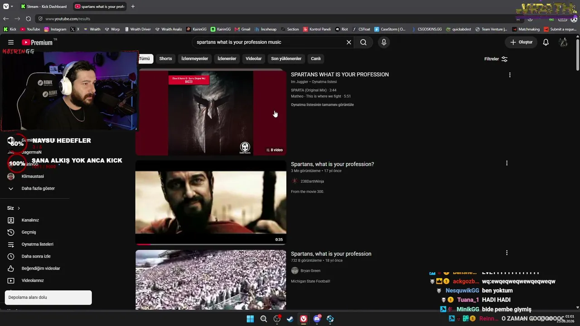Open the YouTube hamburger guide menu
580x326 pixels.
pyautogui.click(x=11, y=42)
